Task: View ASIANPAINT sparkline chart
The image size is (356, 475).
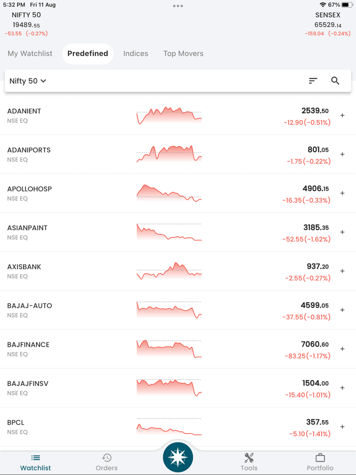Action: tap(169, 232)
